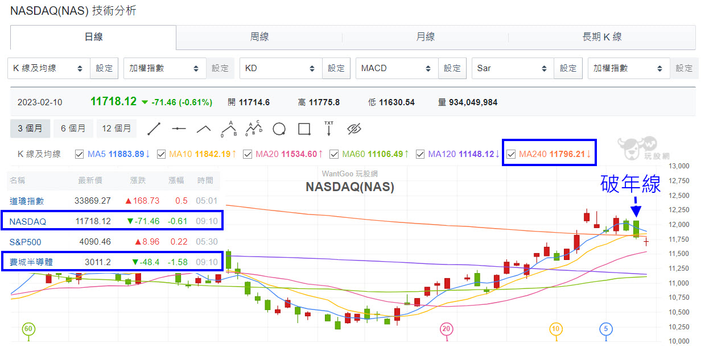Click the 時間 column header
The width and height of the screenshot is (709, 347).
point(205,181)
